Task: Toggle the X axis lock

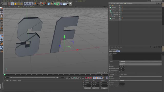Action: tap(26, 4)
